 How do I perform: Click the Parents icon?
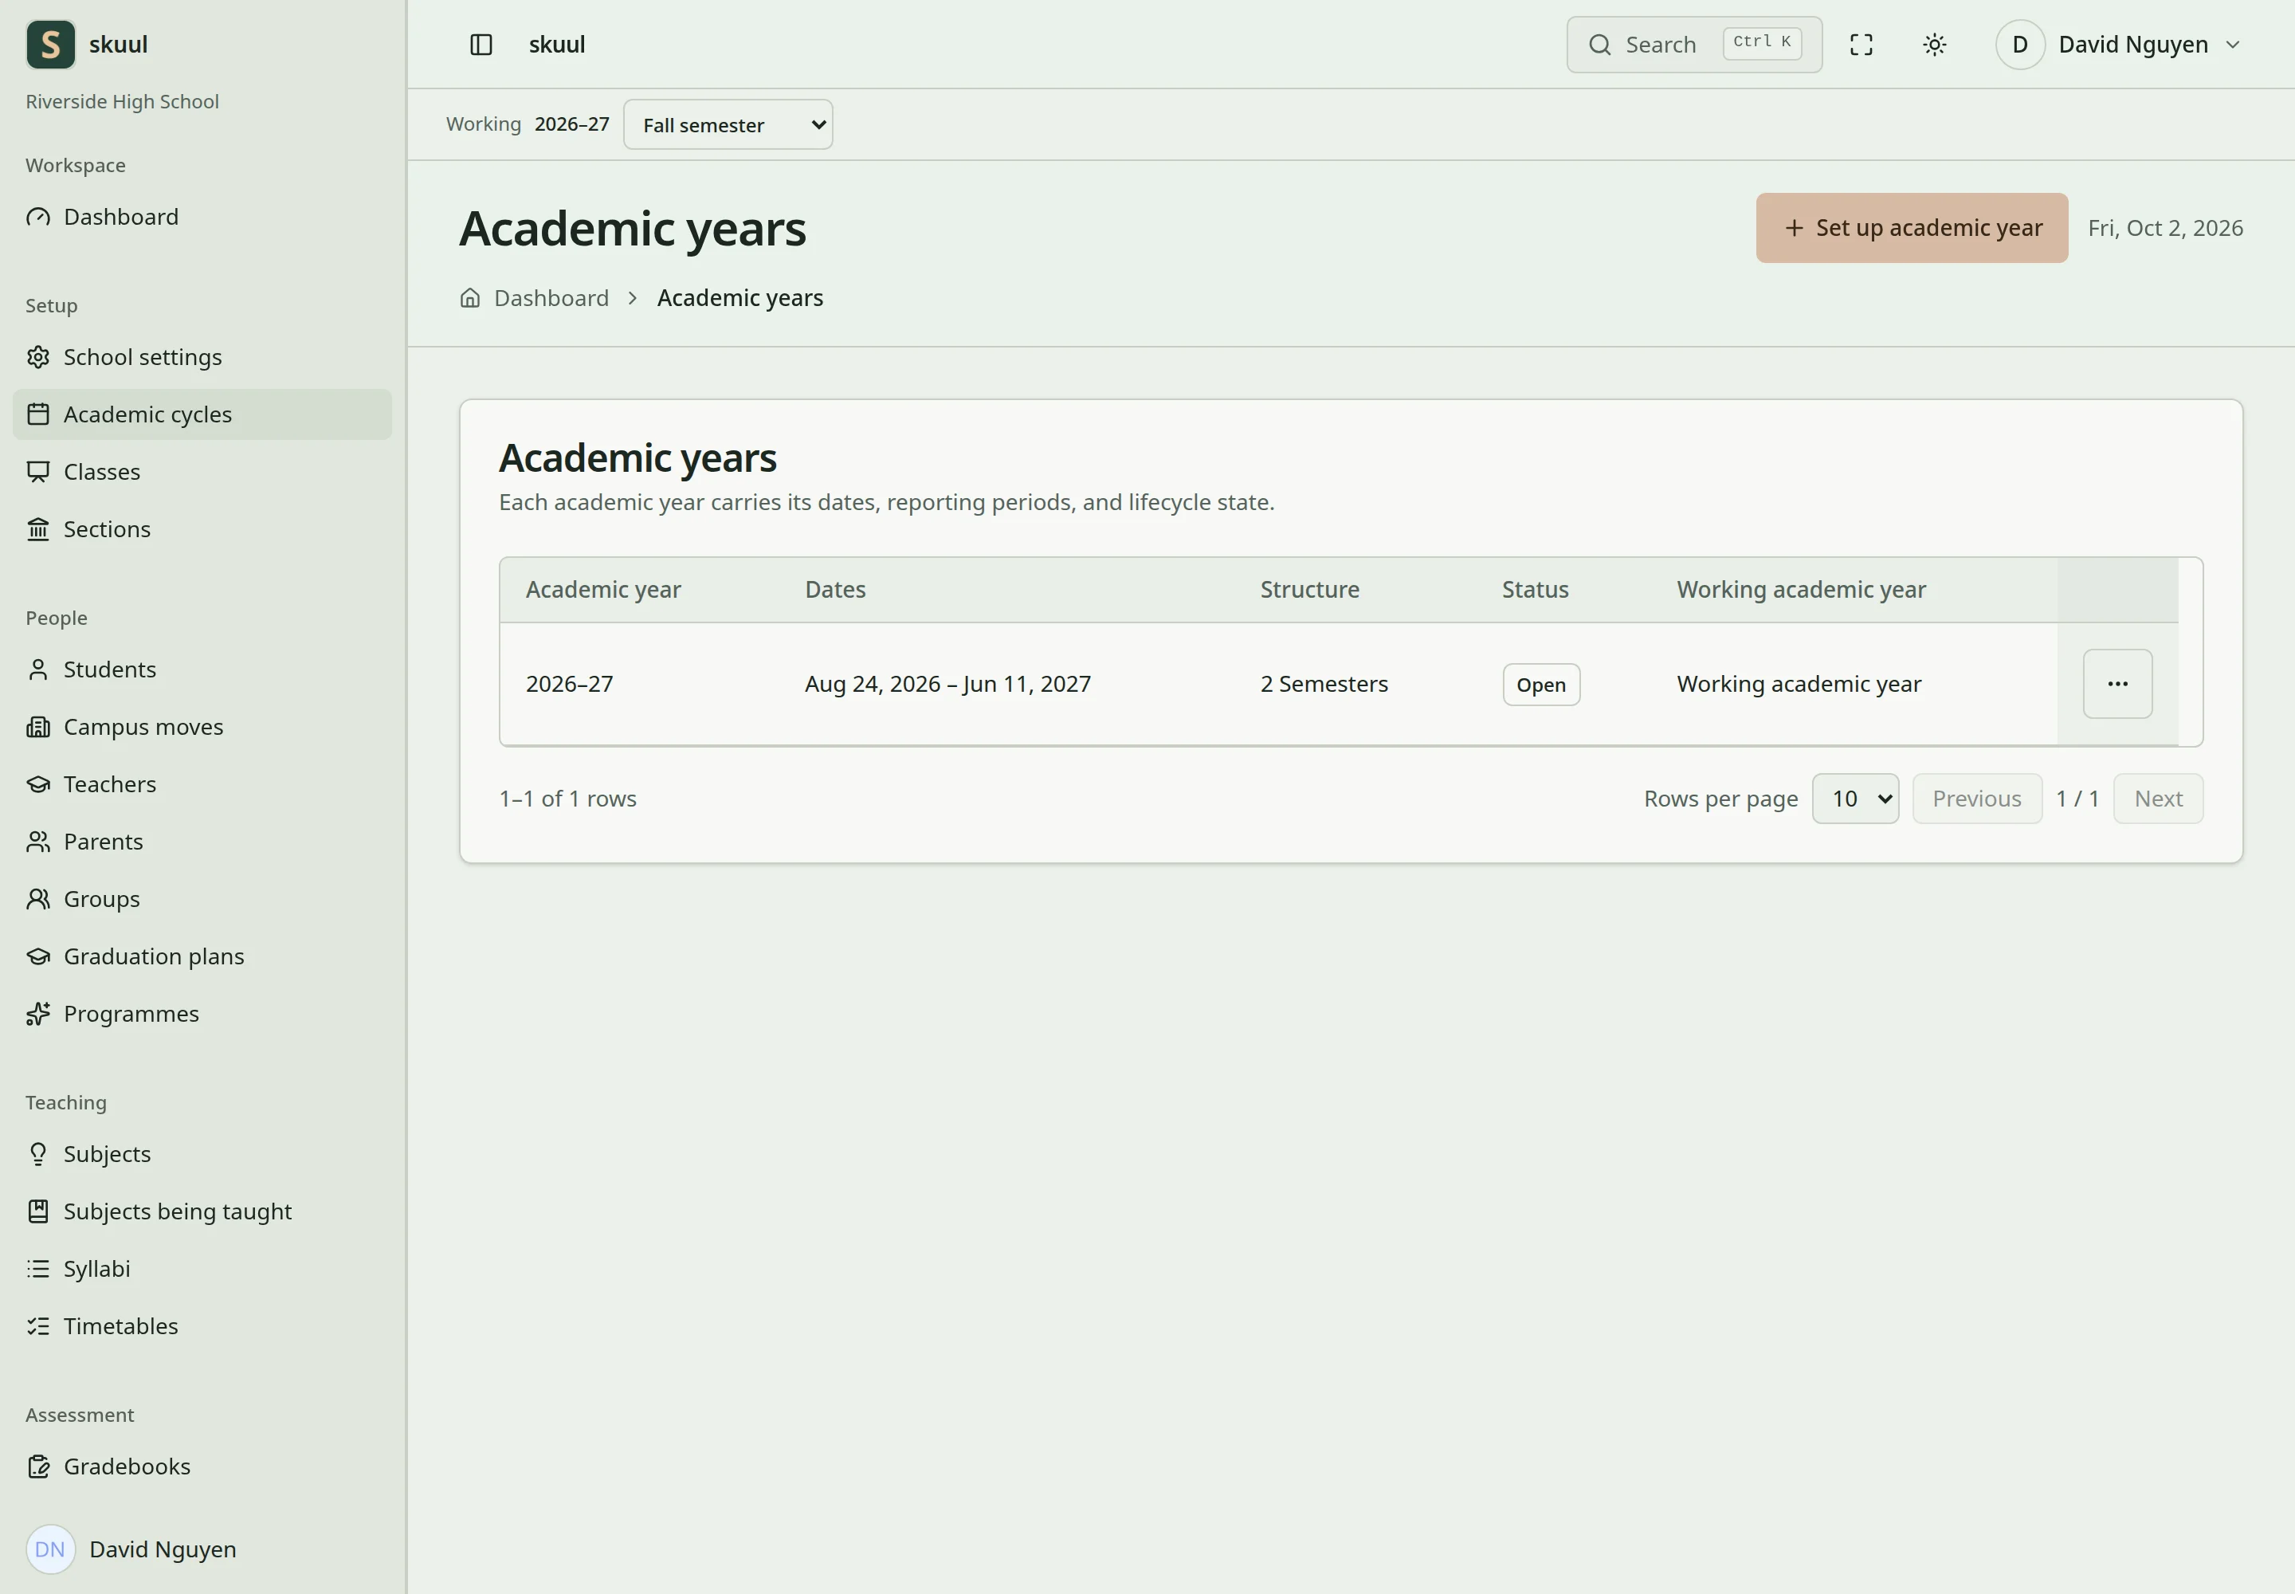(38, 842)
